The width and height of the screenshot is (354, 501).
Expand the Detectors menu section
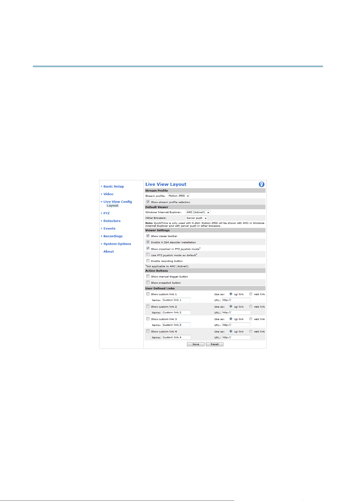coord(112,221)
